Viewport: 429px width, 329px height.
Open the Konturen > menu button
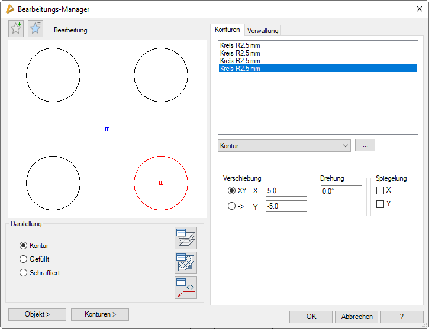[x=99, y=314]
